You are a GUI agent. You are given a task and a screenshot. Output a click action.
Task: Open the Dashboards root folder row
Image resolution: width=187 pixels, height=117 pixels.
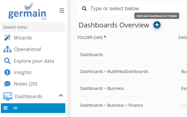pos(91,54)
